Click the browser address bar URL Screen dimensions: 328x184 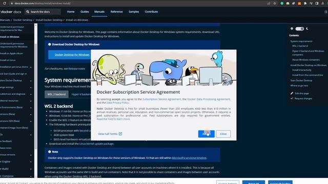[43, 4]
